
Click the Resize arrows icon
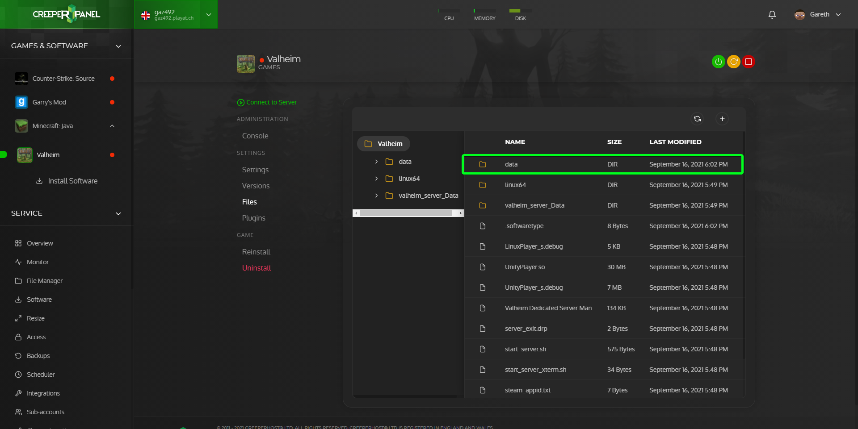click(18, 318)
